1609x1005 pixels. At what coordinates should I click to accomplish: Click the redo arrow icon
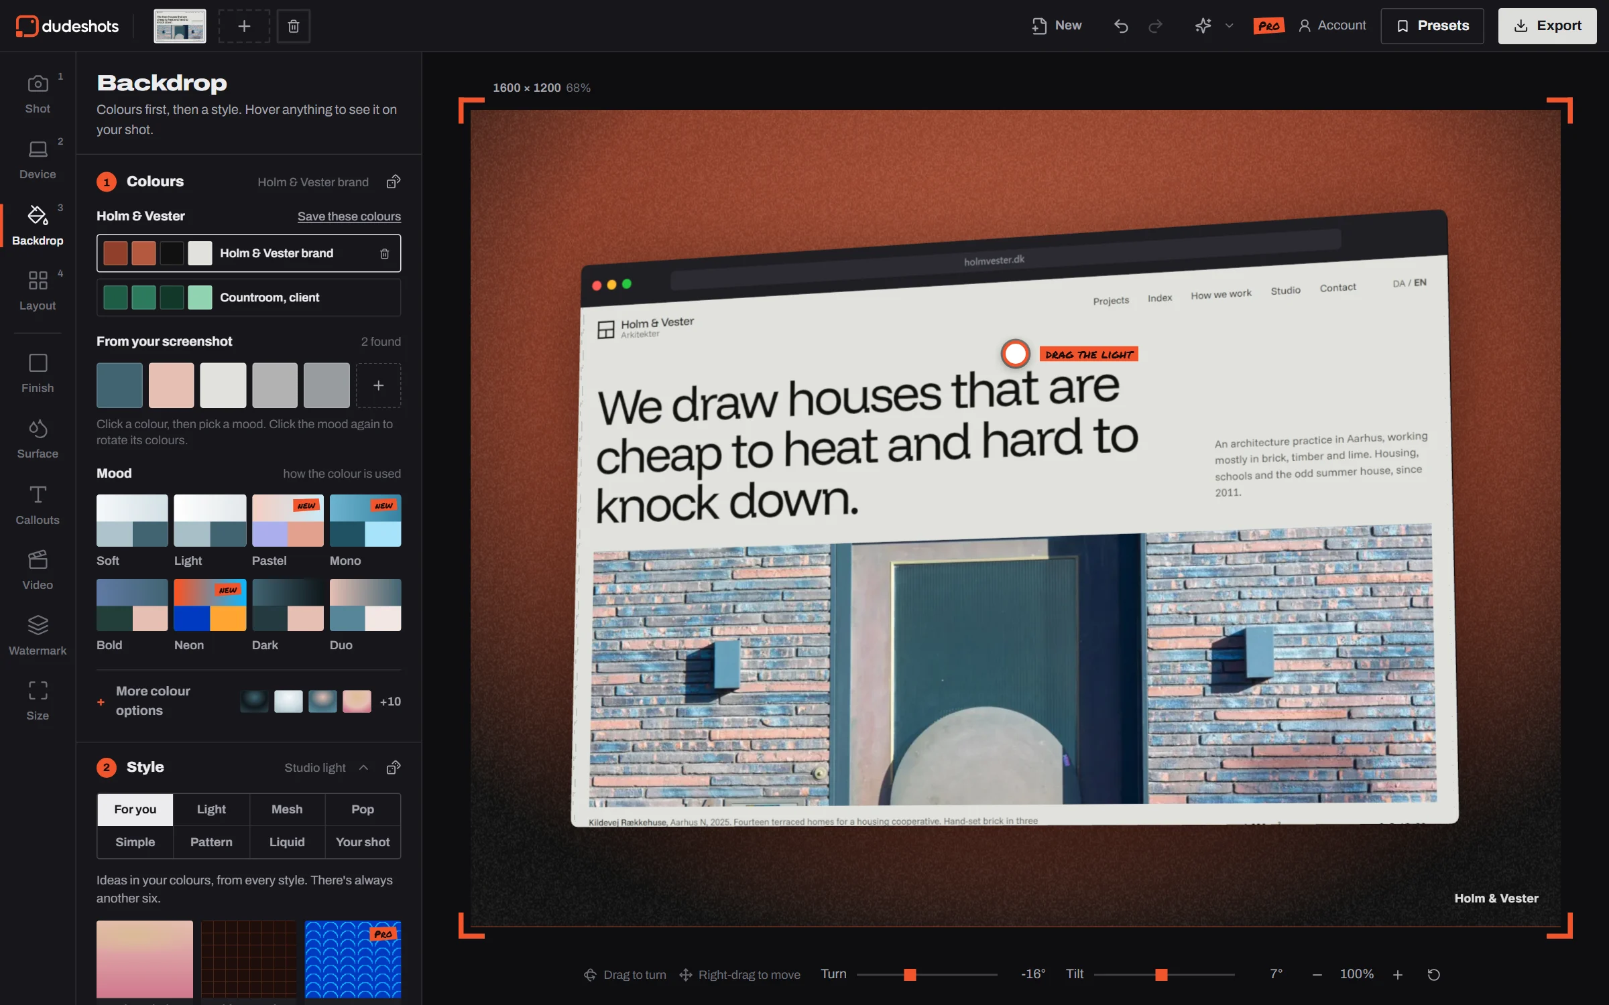pyautogui.click(x=1155, y=26)
